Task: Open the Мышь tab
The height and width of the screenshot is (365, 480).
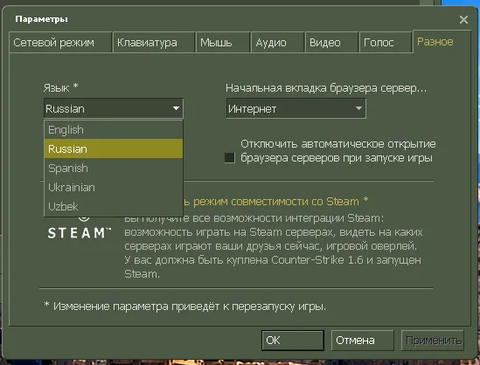Action: (223, 42)
